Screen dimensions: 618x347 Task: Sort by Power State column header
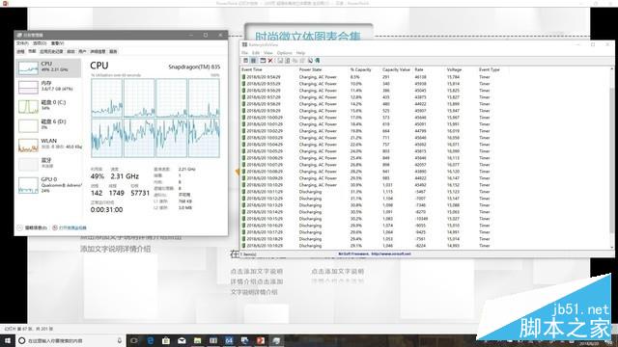point(323,69)
